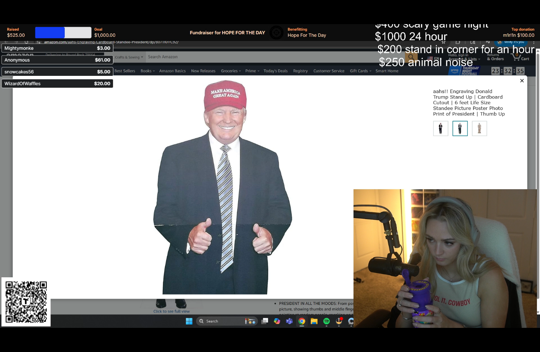Go to Amazon Basics
Image resolution: width=540 pixels, height=352 pixels.
172,71
